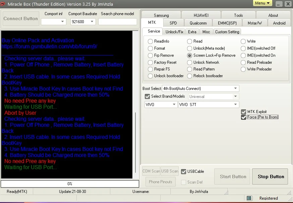Click the COM Scan button

coord(151,171)
